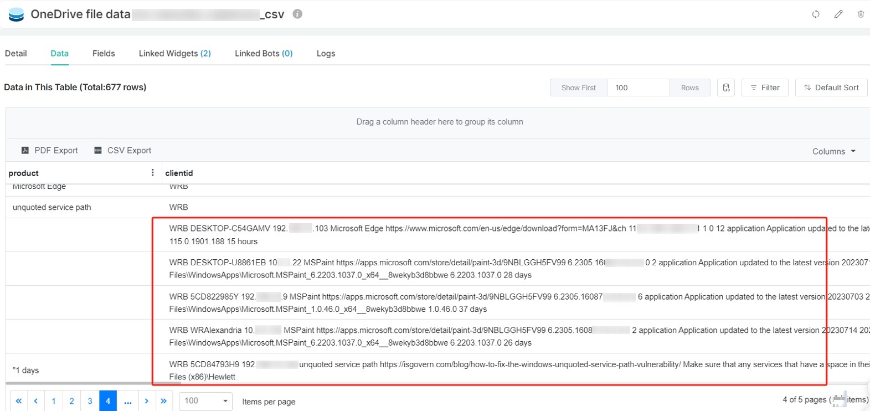Click the trash delete icon
This screenshot has width=870, height=411.
(x=861, y=14)
